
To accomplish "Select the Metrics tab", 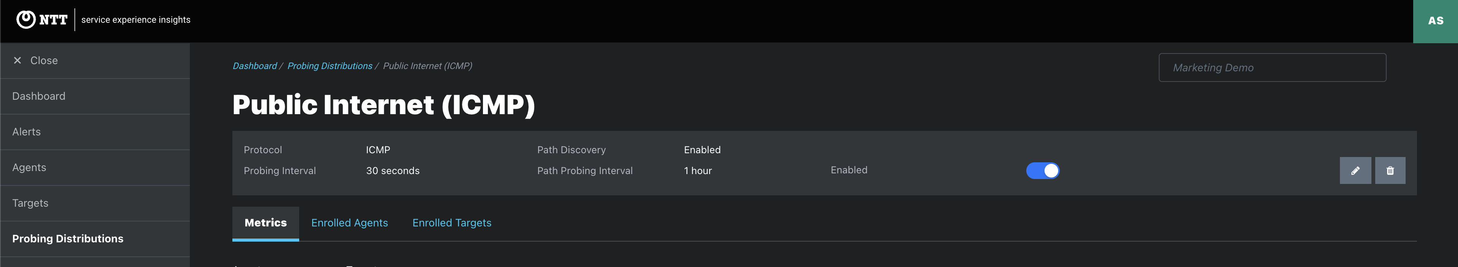I will coord(265,223).
